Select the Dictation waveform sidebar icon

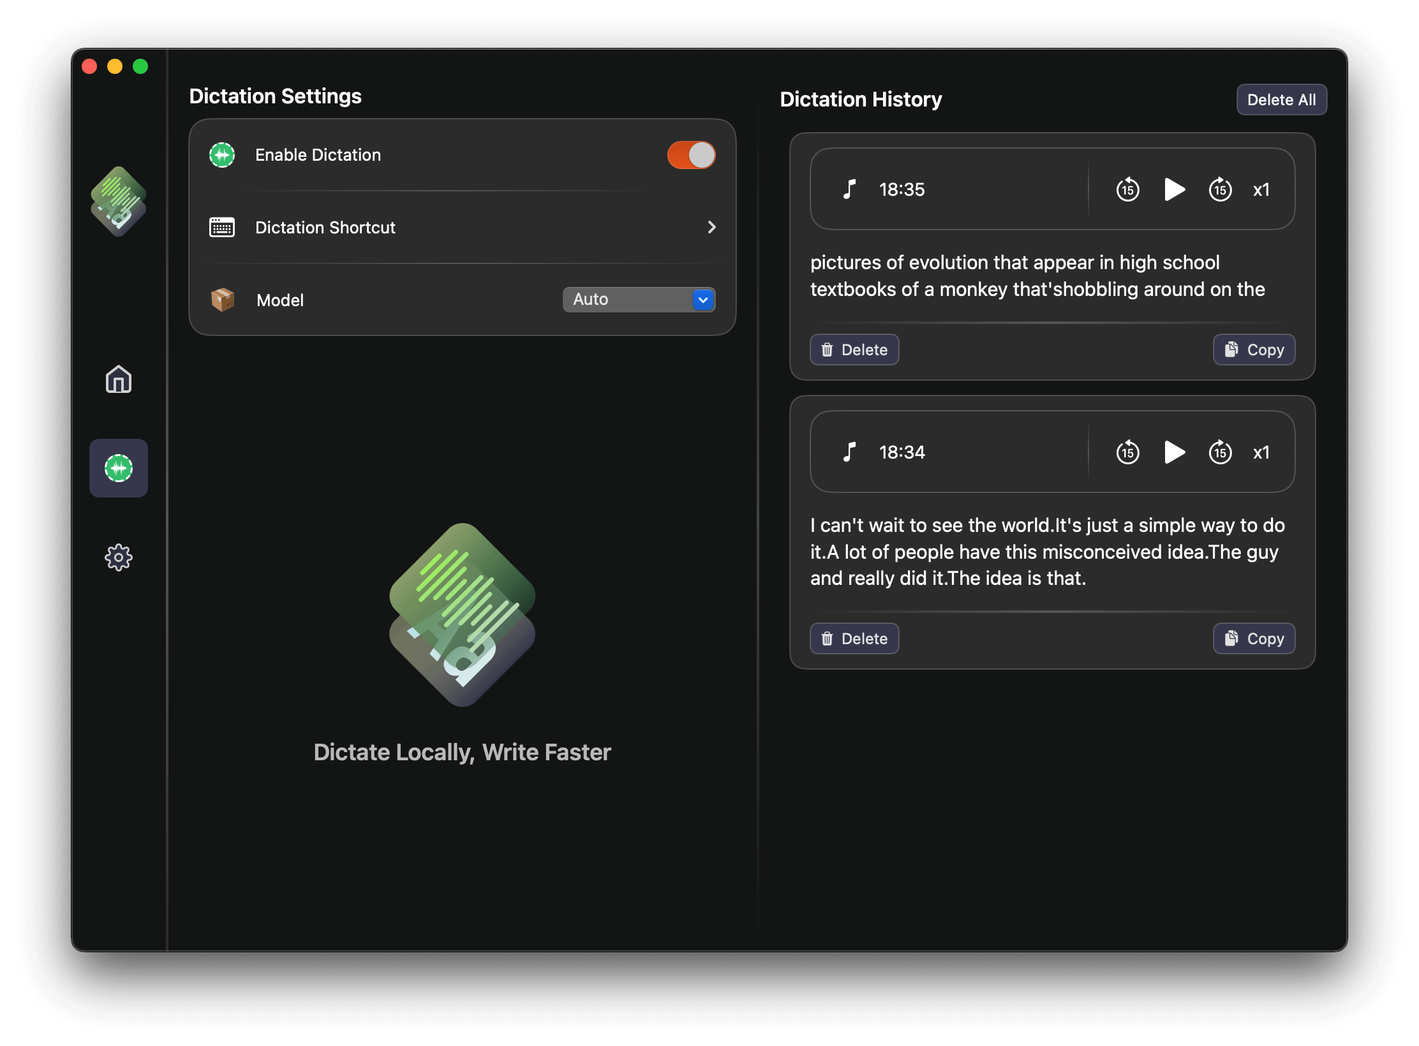tap(119, 468)
